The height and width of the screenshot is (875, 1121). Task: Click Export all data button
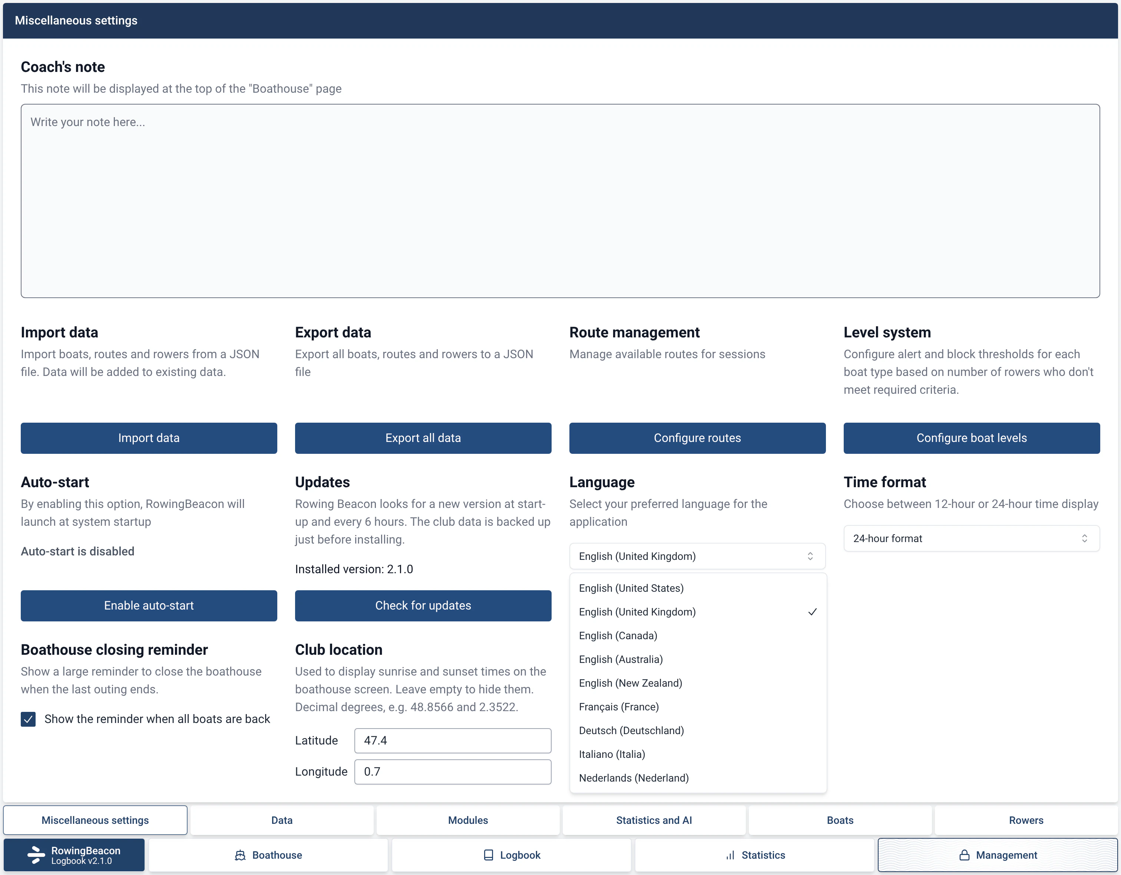coord(423,438)
